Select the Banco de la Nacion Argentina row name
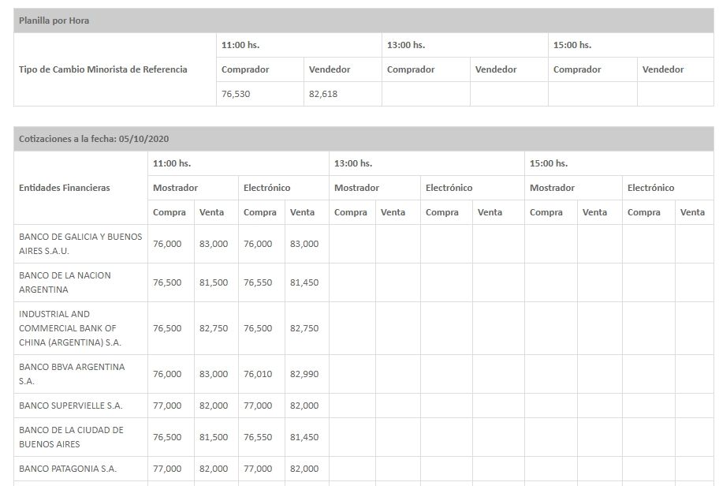Screen dimensions: 719x486 65,282
